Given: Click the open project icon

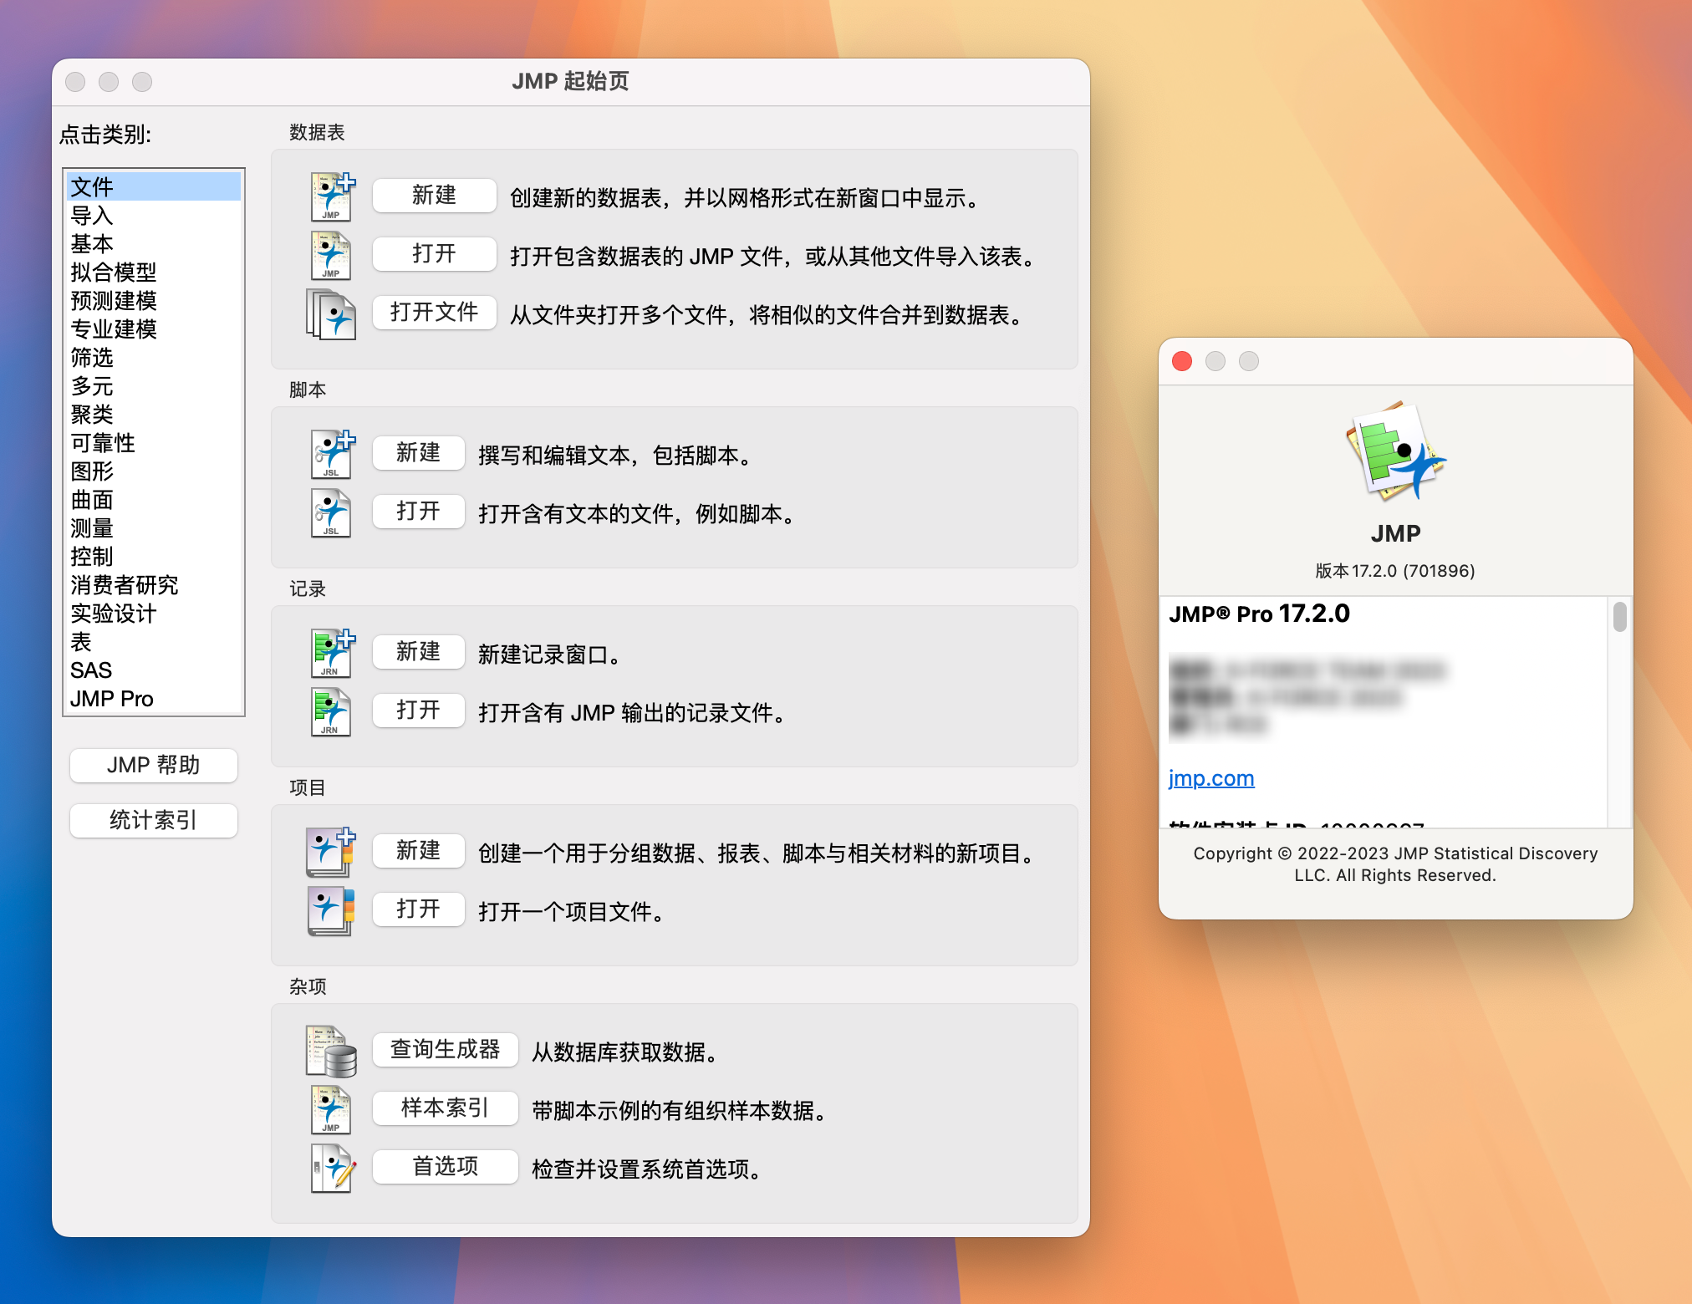Looking at the screenshot, I should pos(331,911).
